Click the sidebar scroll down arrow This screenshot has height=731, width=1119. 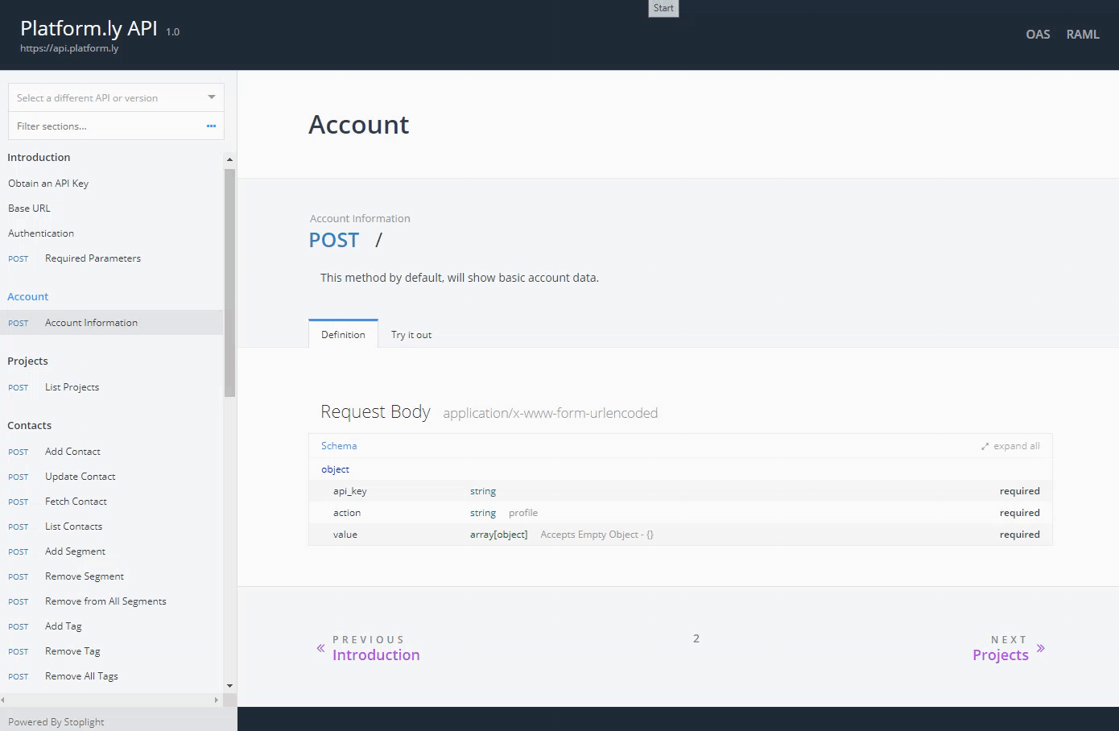tap(229, 686)
